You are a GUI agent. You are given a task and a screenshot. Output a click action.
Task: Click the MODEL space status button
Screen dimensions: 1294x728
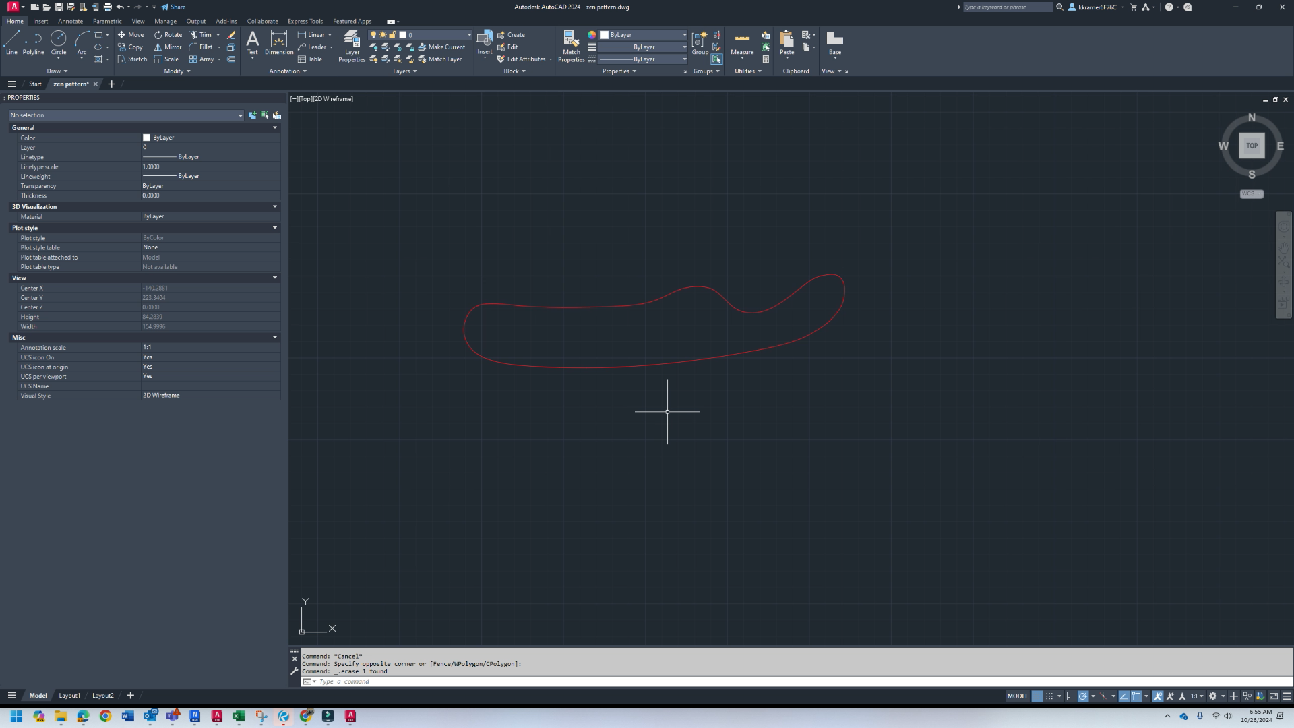1017,696
